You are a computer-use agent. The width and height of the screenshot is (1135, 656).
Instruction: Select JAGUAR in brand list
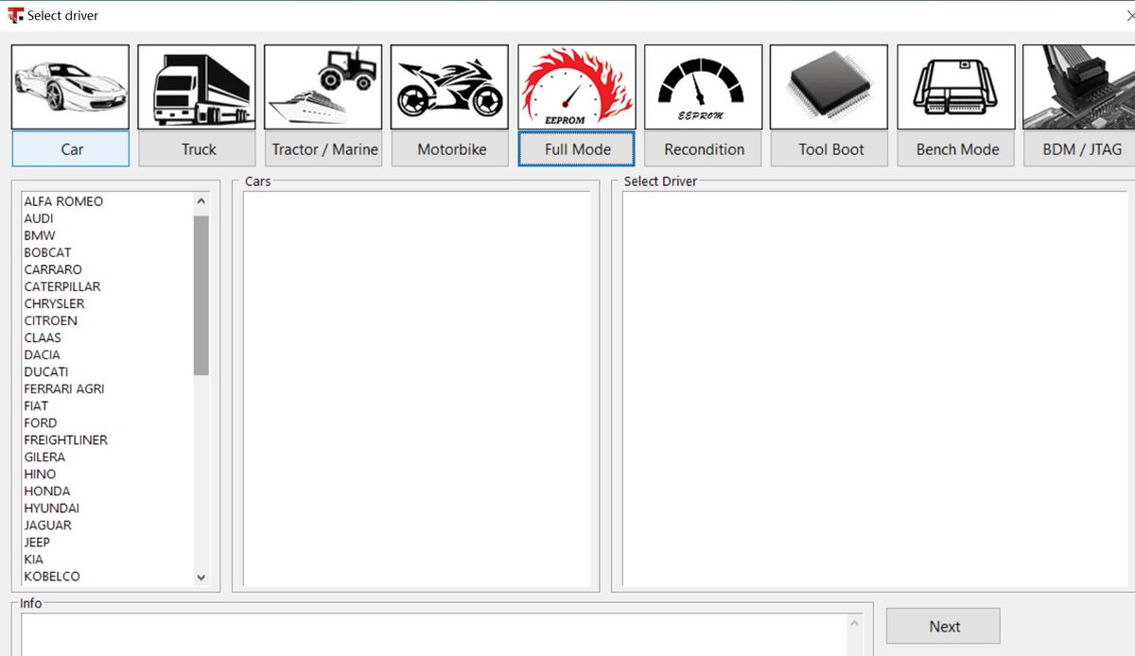(47, 525)
